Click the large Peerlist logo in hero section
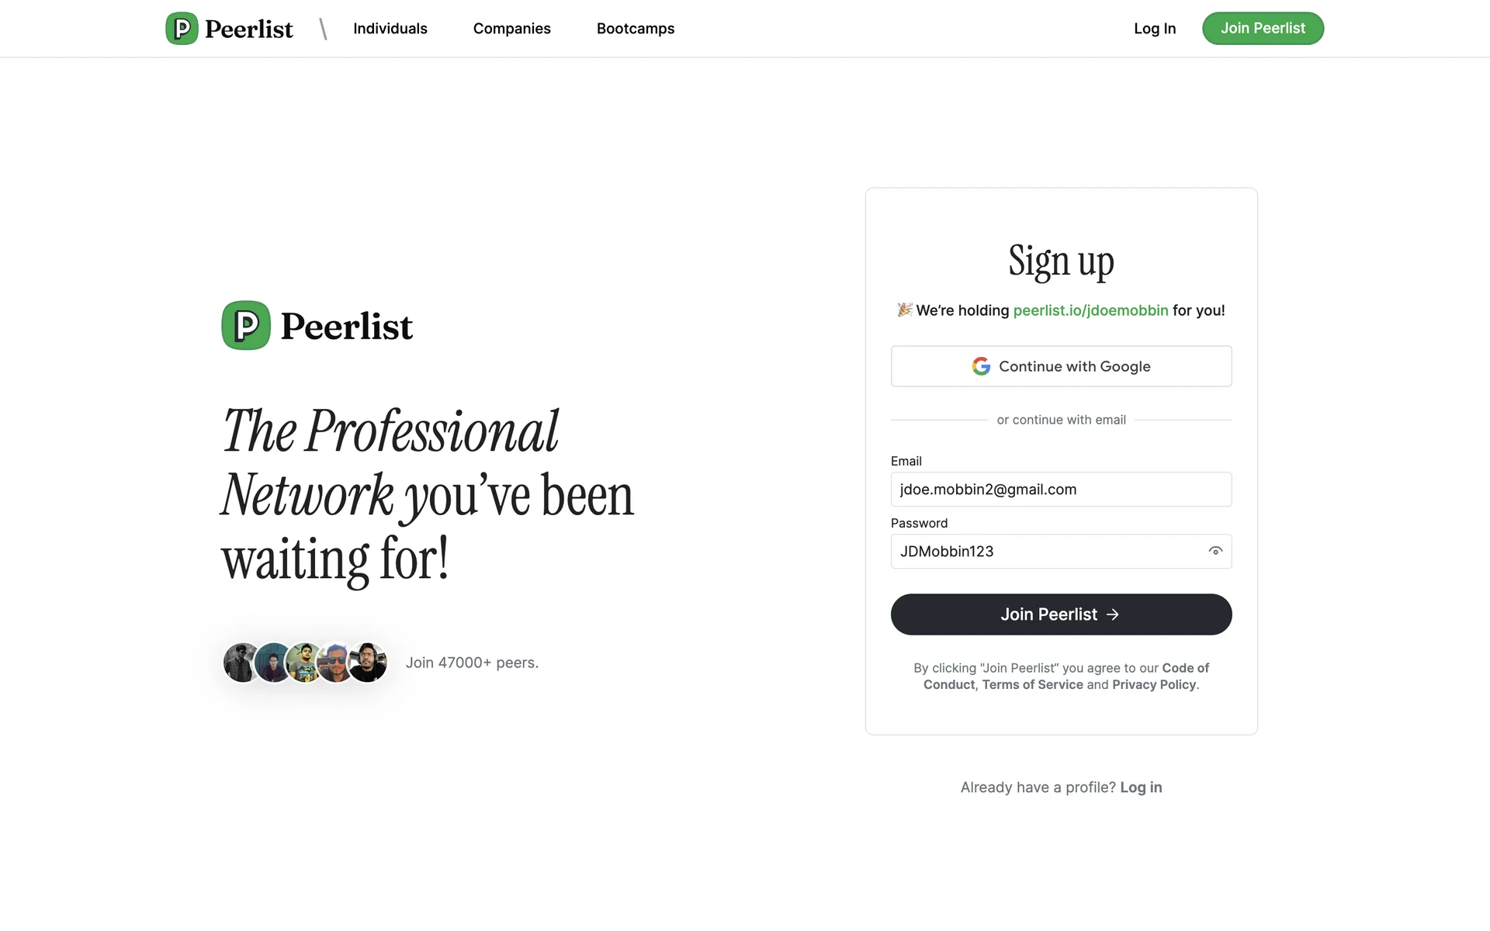The height and width of the screenshot is (931, 1490). point(317,326)
